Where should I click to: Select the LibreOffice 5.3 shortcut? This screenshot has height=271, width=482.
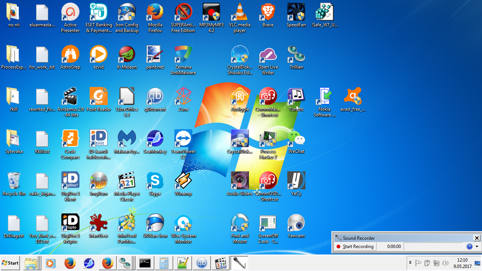coord(127,102)
